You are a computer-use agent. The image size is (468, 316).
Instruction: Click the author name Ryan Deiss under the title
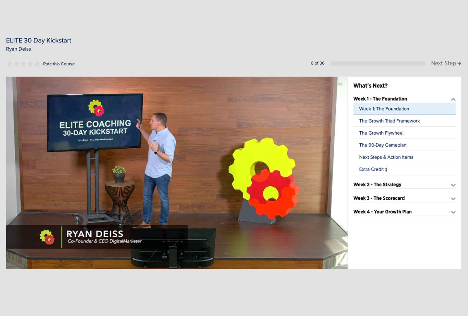18,49
